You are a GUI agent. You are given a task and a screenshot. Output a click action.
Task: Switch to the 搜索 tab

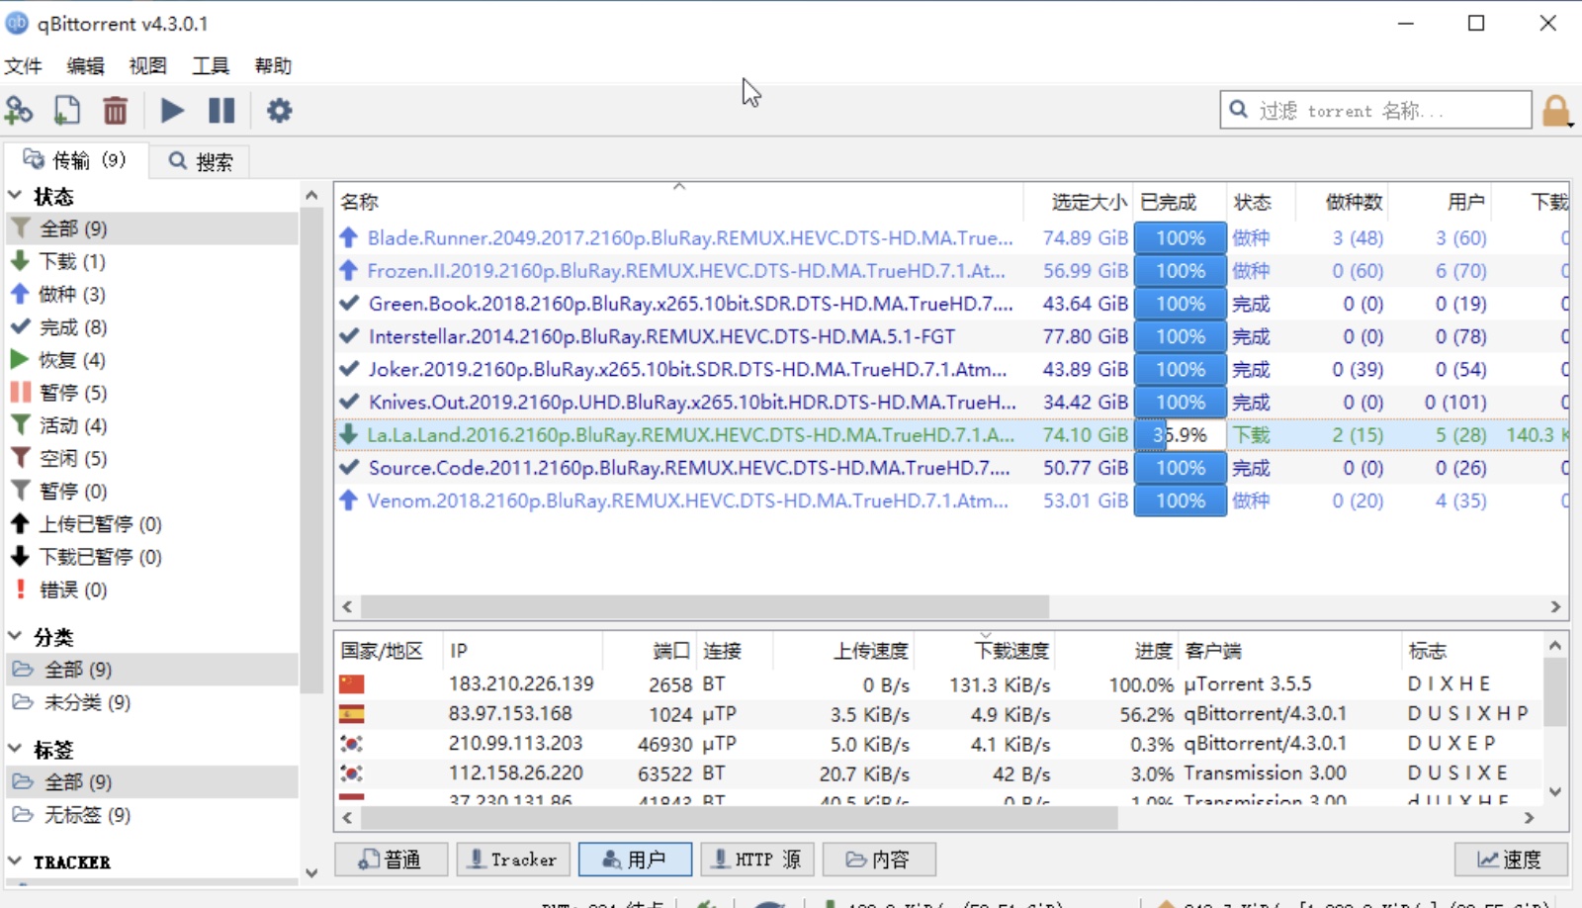coord(200,161)
